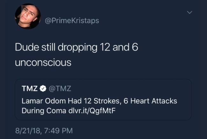
Task: Click "6 Heart Attacks" in quoted tweet
Action: tap(143, 101)
